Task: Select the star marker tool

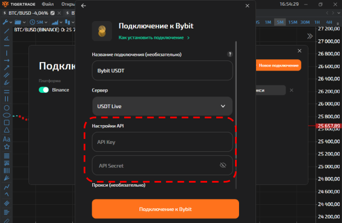Action: tap(6, 147)
